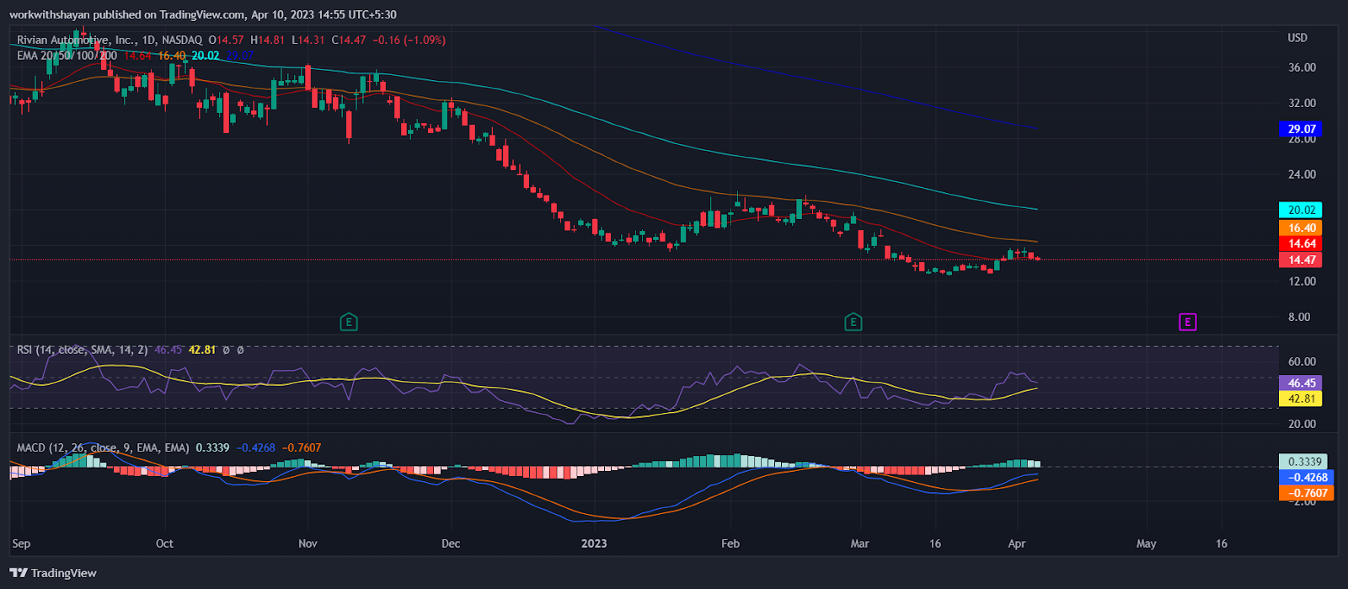Click the Apr label on time axis
This screenshot has width=1348, height=589.
[x=1017, y=543]
